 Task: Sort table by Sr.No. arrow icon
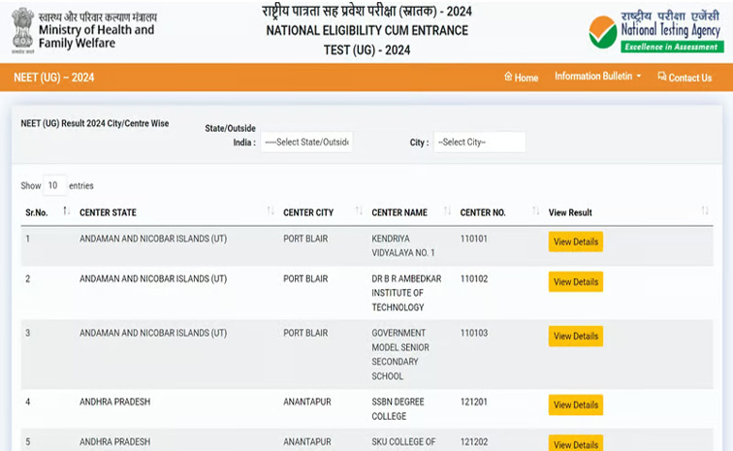(x=66, y=211)
